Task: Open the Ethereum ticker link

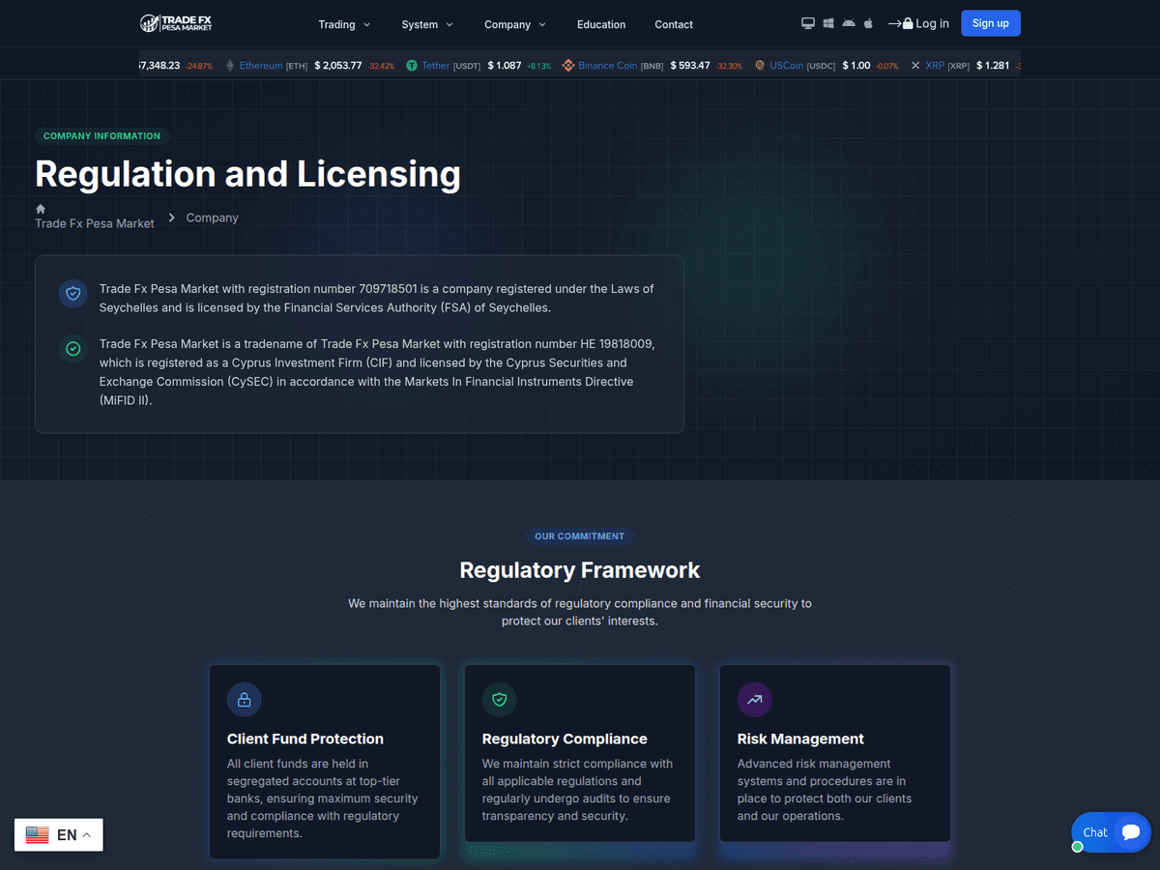Action: (x=261, y=66)
